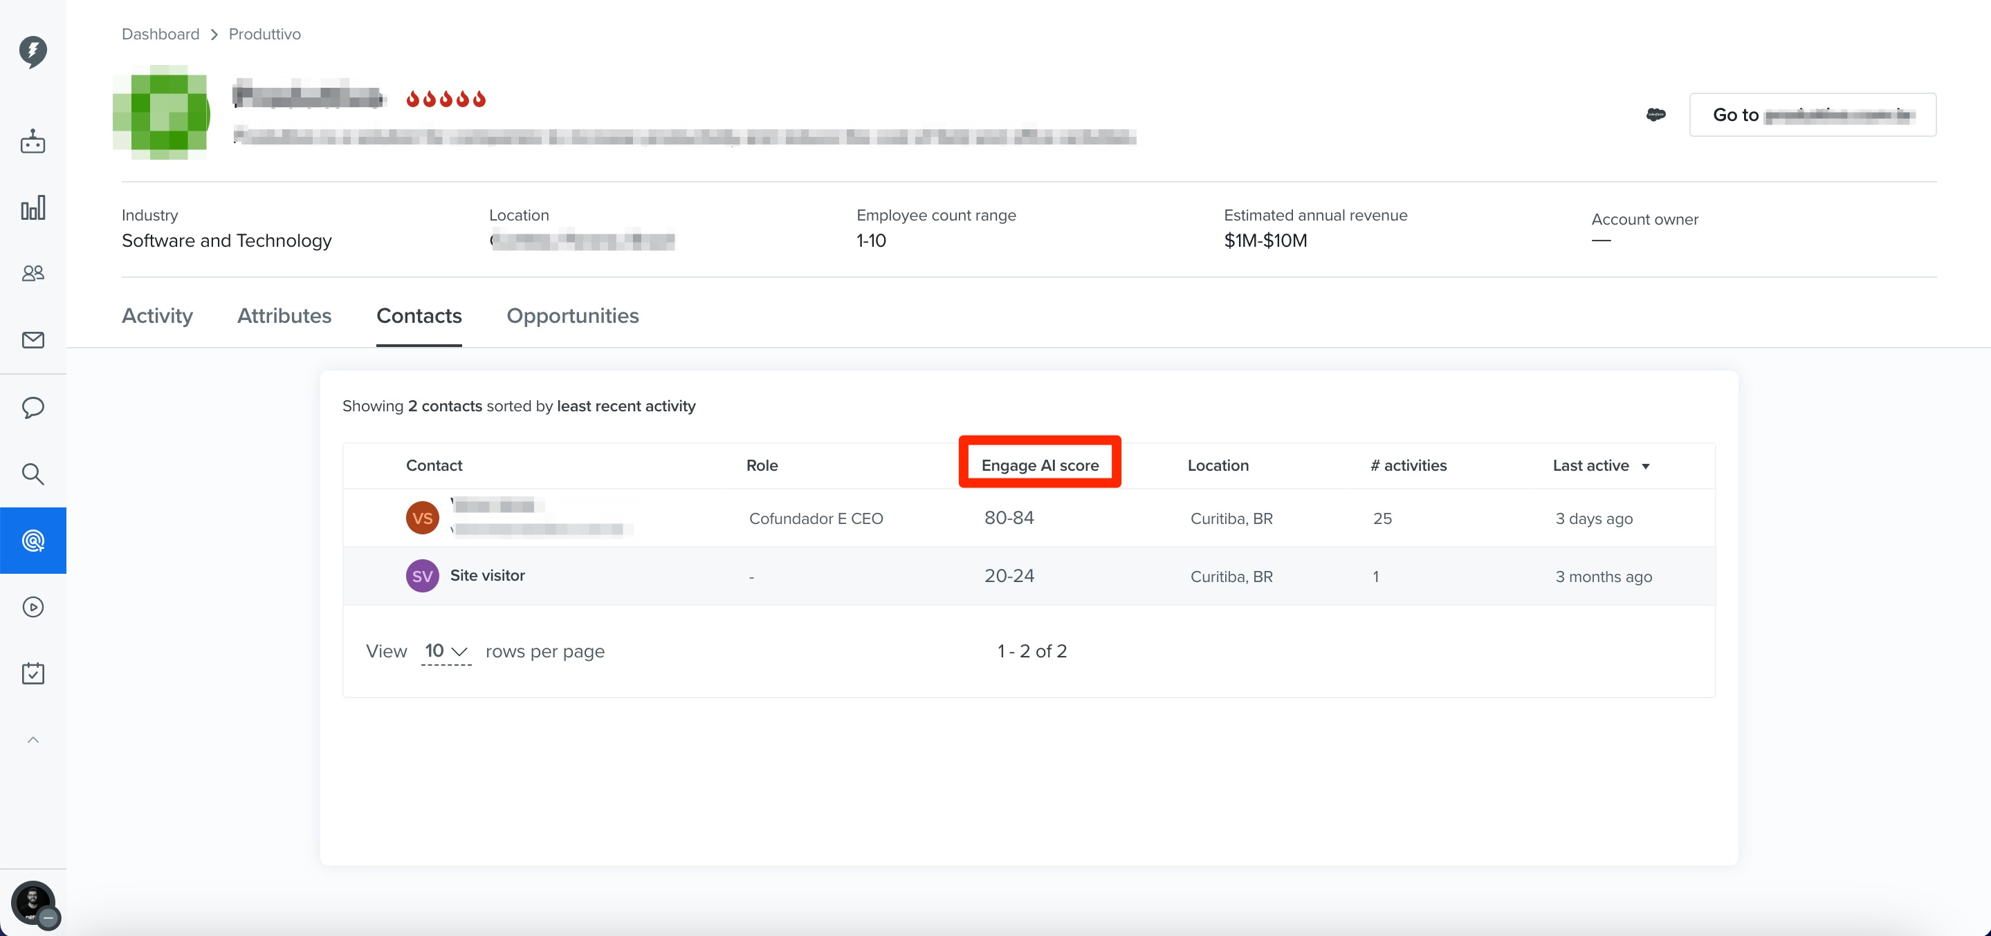Open the bot playbooks sidebar icon
Image resolution: width=1991 pixels, height=936 pixels.
[33, 141]
